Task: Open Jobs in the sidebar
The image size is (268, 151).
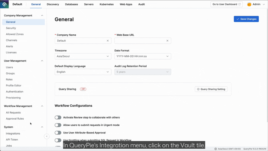Action: (x=9, y=146)
